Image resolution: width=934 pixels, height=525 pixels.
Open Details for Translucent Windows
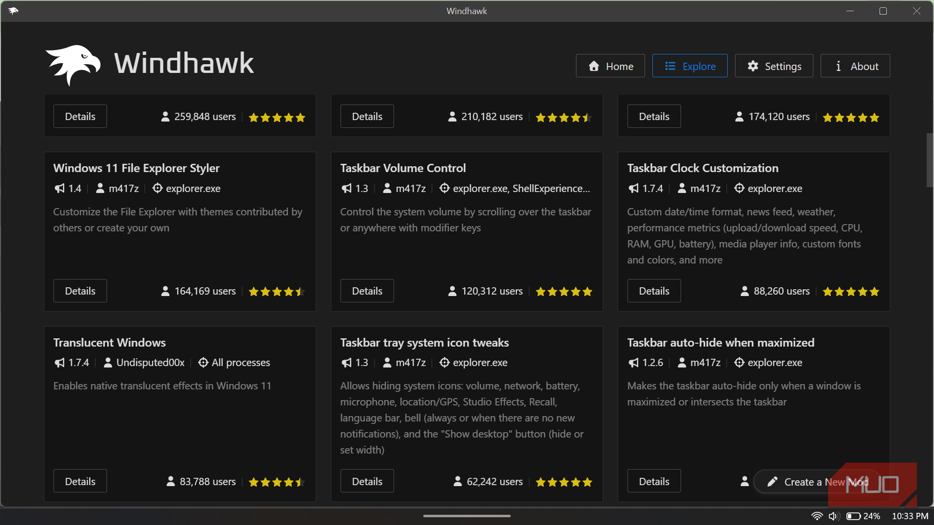tap(80, 481)
